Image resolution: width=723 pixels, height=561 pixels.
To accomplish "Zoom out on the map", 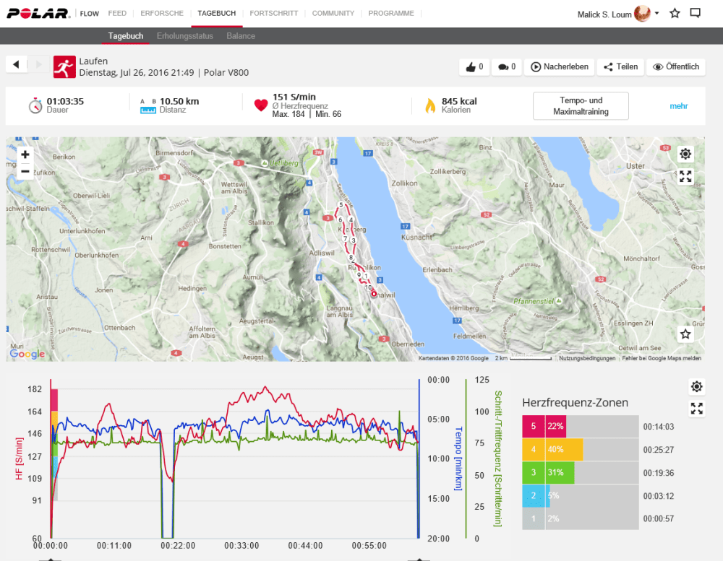I will click(x=25, y=171).
